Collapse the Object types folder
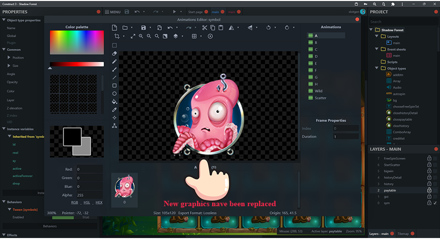The image size is (440, 239). (376, 68)
